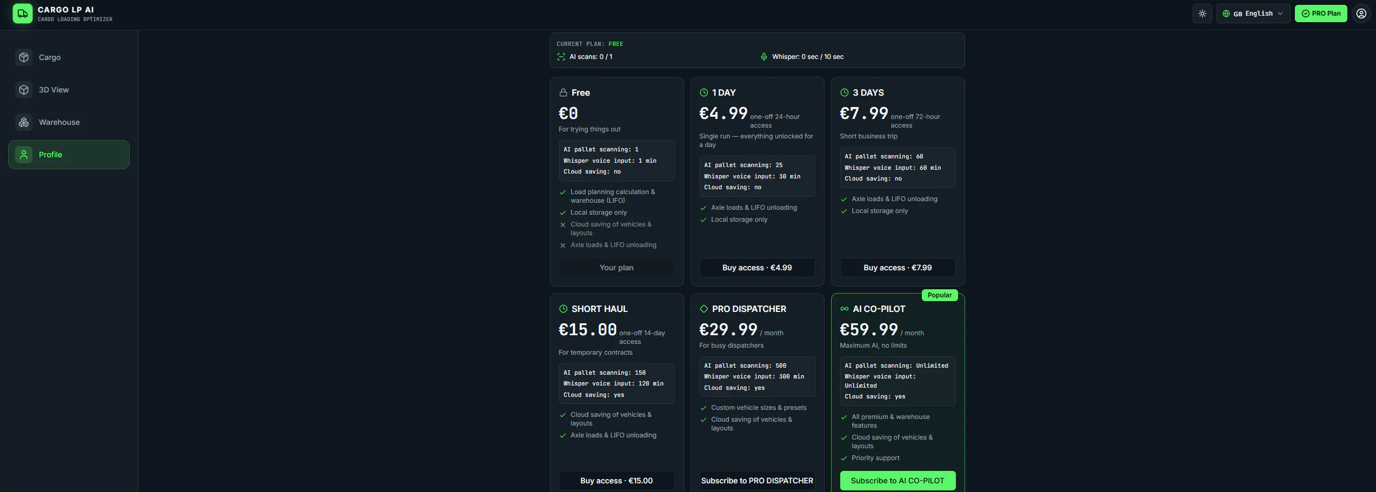Click the clock icon beside SHORT HAUL
This screenshot has width=1376, height=492.
(x=563, y=309)
